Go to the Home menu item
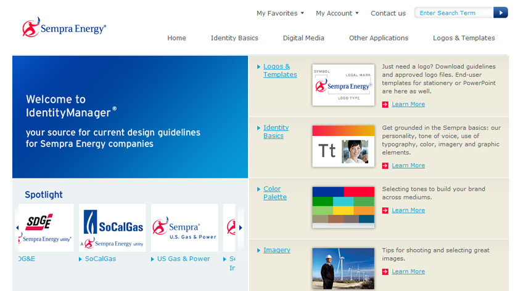 (176, 38)
